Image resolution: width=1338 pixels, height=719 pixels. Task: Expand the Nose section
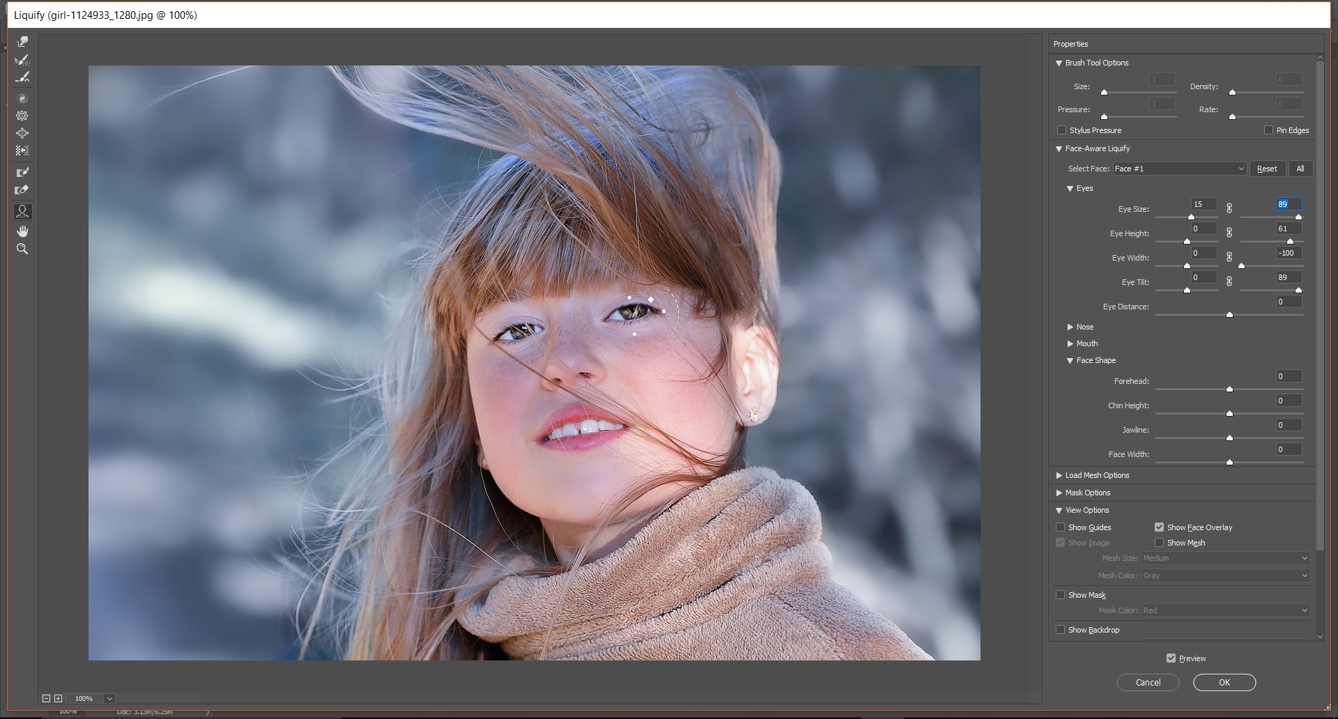point(1071,326)
